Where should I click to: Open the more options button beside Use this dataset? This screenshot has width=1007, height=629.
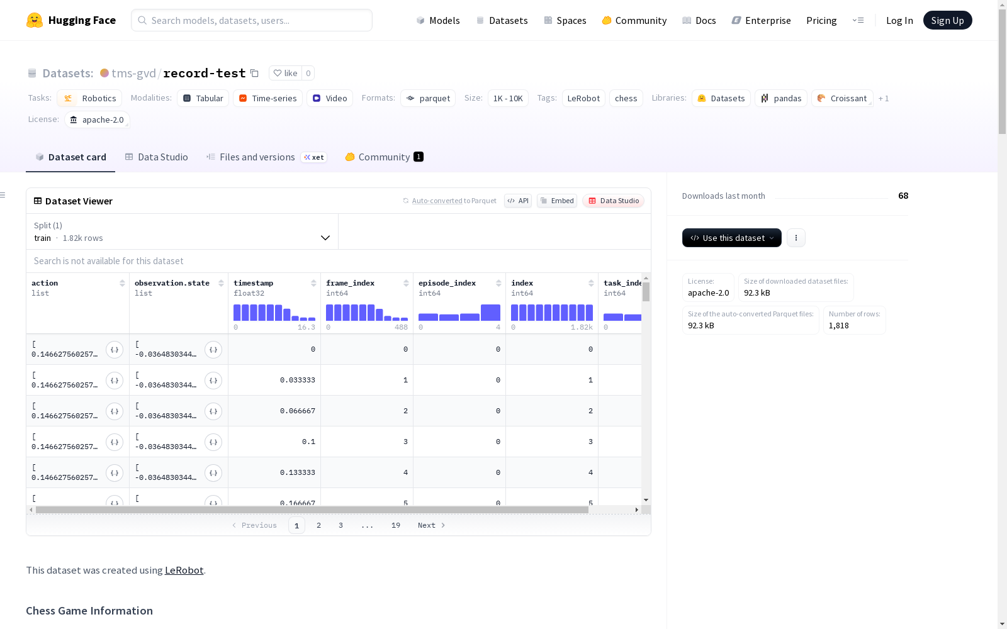point(796,238)
